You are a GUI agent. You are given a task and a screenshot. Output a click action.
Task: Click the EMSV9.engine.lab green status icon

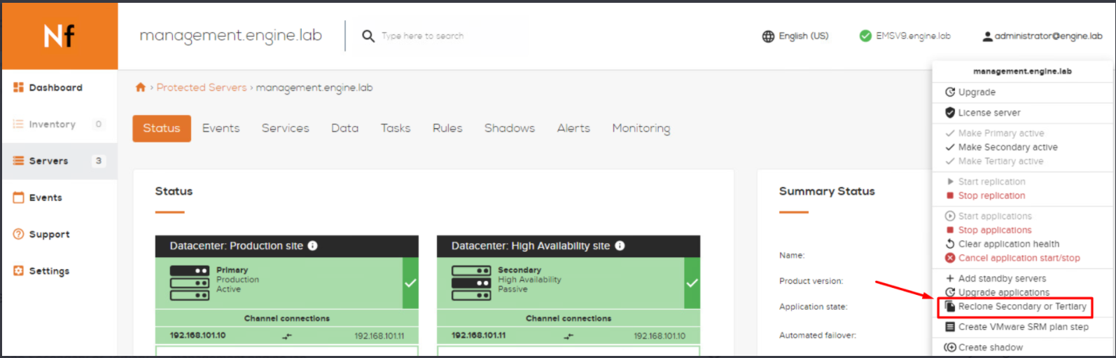(x=865, y=36)
